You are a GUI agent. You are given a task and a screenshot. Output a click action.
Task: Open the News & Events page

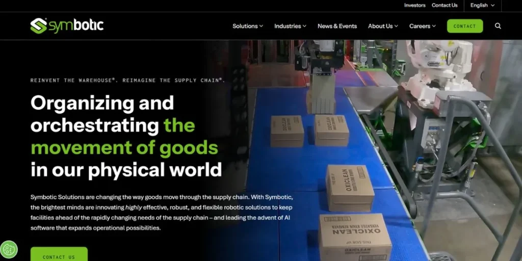(x=337, y=26)
